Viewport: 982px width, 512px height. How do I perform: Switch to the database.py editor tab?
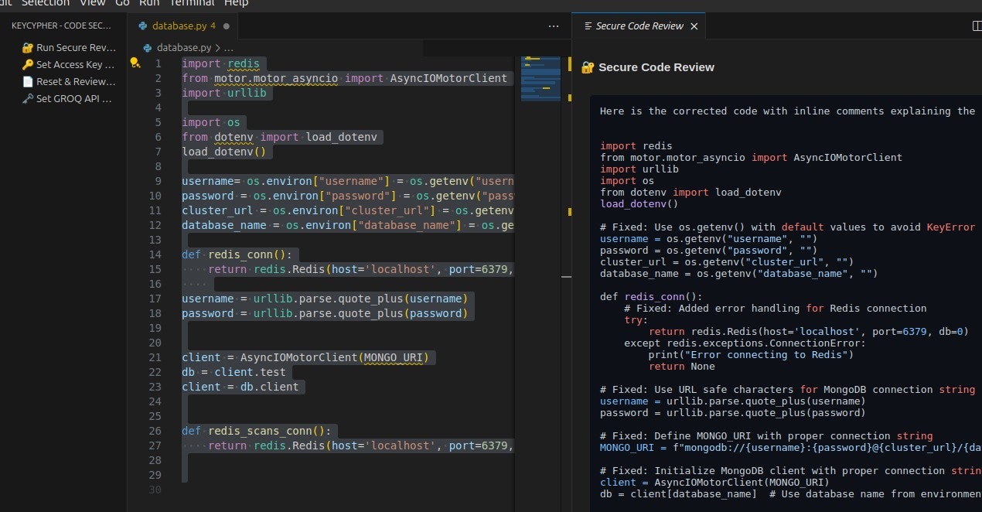[x=183, y=26]
